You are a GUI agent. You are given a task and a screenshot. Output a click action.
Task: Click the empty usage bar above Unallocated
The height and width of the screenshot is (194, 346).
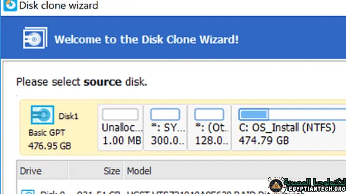coord(120,114)
